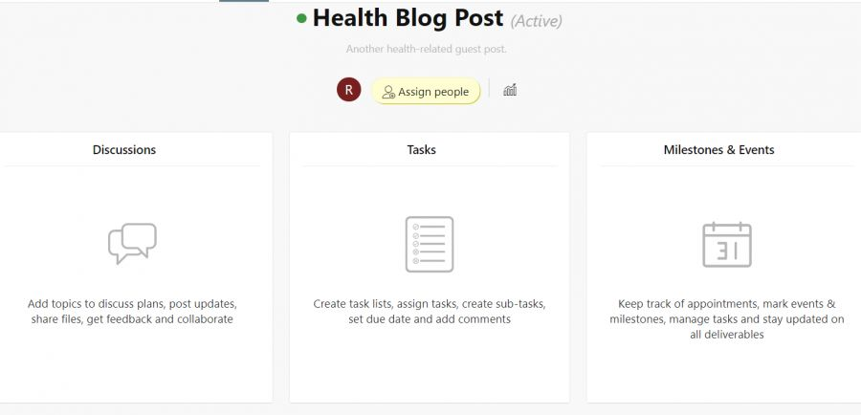Click the calendar Milestones icon
861x415 pixels.
pos(727,244)
